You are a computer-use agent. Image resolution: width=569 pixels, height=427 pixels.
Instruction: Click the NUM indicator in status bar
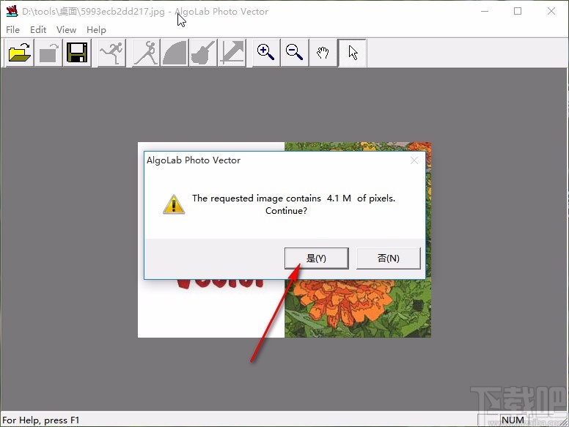[513, 420]
